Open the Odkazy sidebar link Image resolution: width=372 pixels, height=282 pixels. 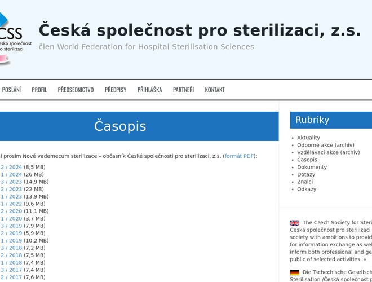click(307, 189)
